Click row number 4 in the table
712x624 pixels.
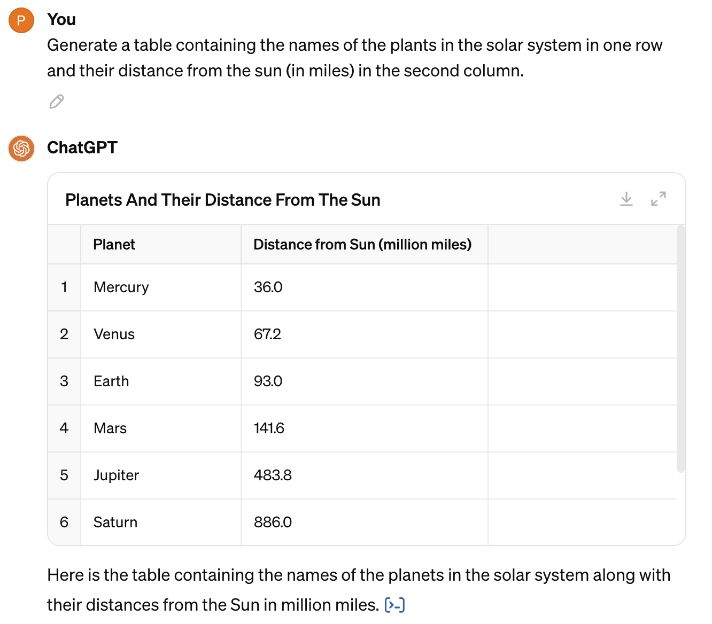64,428
